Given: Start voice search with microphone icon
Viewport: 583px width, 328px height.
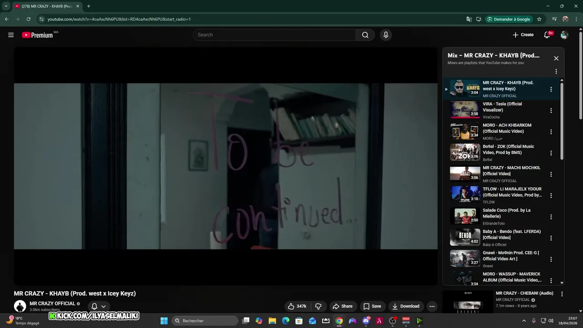Looking at the screenshot, I should click(386, 35).
